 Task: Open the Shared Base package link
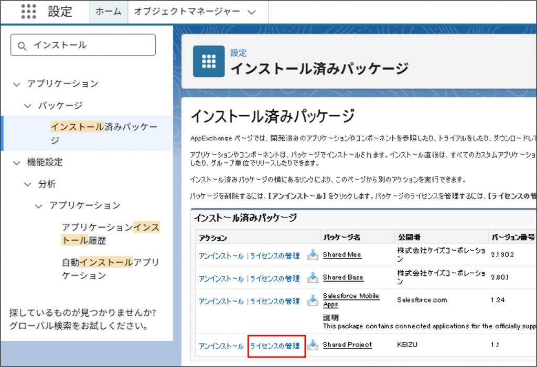[342, 277]
